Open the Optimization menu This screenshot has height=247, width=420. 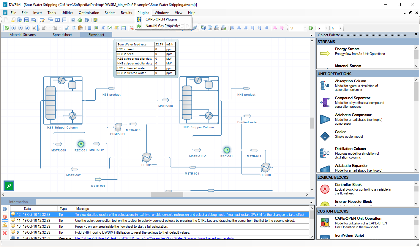[x=89, y=13]
